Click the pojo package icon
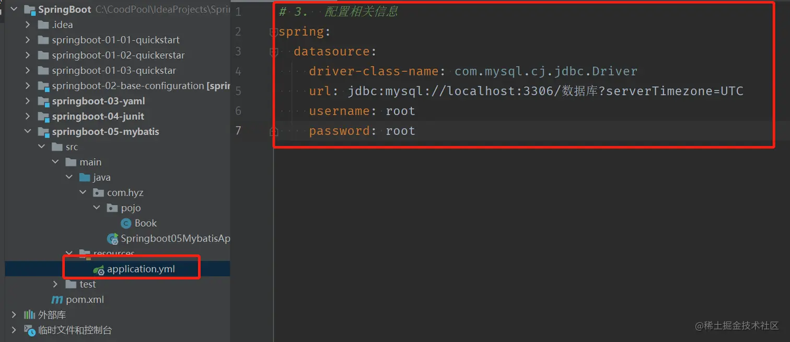 112,208
